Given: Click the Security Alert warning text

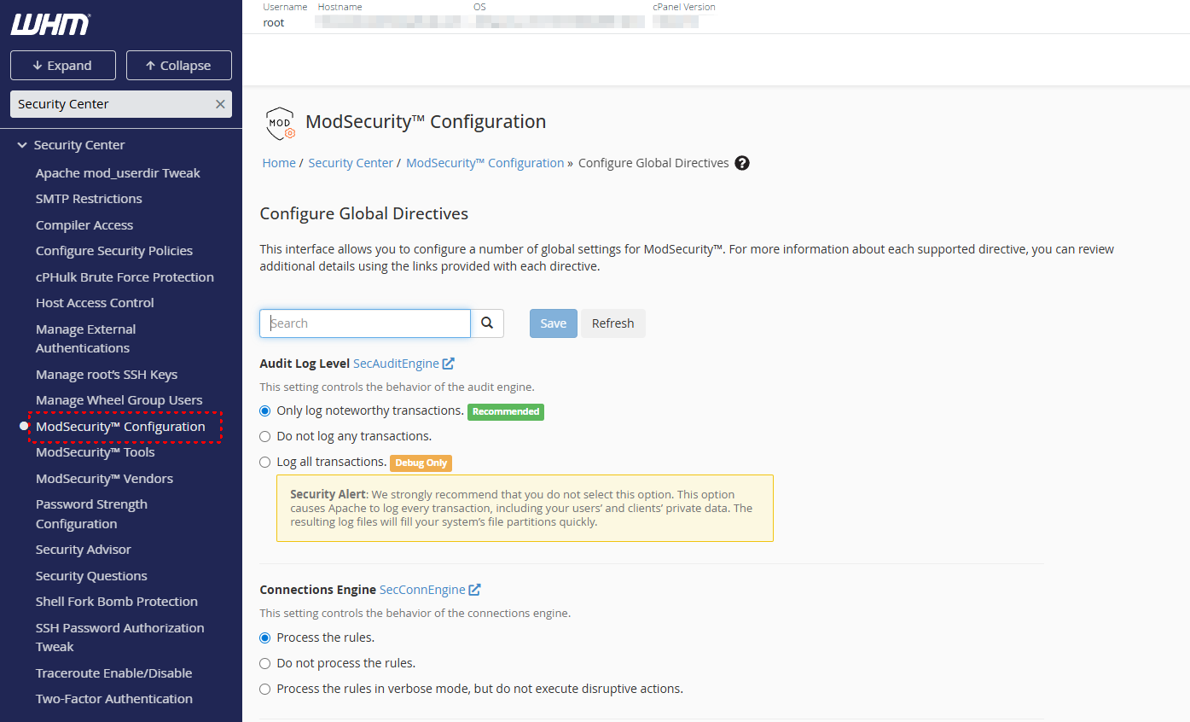Looking at the screenshot, I should click(521, 508).
